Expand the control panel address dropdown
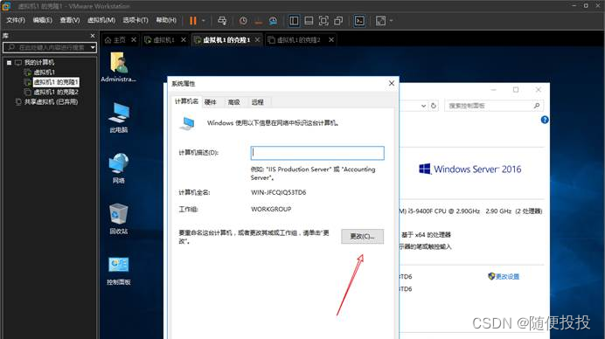Screen dimensions: 605x339 point(423,106)
